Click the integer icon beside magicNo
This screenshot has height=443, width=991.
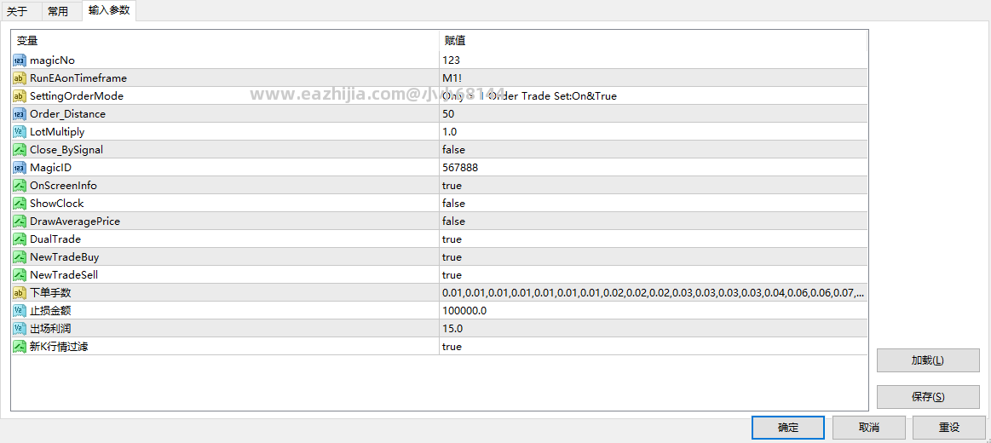19,60
